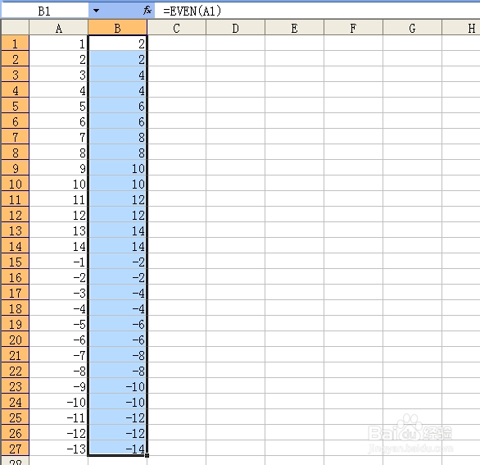
Task: Click the formula bar with =EVEN(A1)
Action: [317, 11]
